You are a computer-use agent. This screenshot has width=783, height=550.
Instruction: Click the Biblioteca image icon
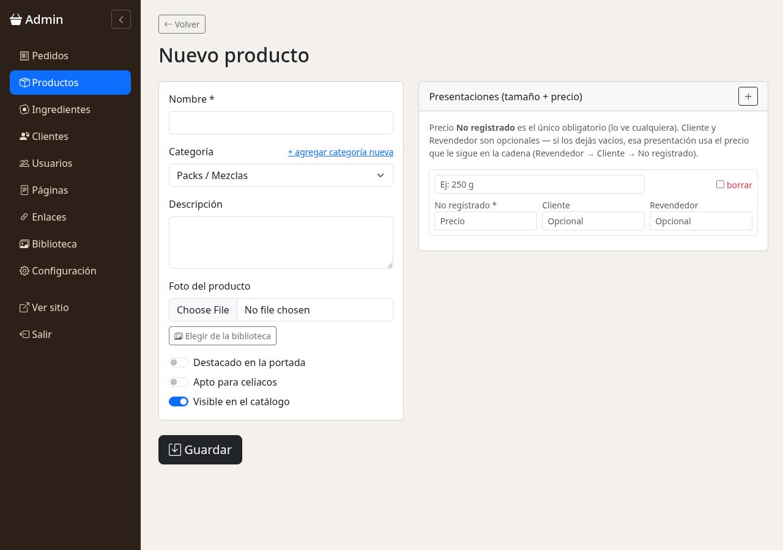click(x=24, y=244)
